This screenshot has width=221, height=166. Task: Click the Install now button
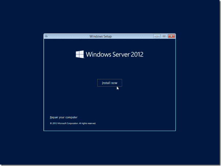(x=110, y=83)
